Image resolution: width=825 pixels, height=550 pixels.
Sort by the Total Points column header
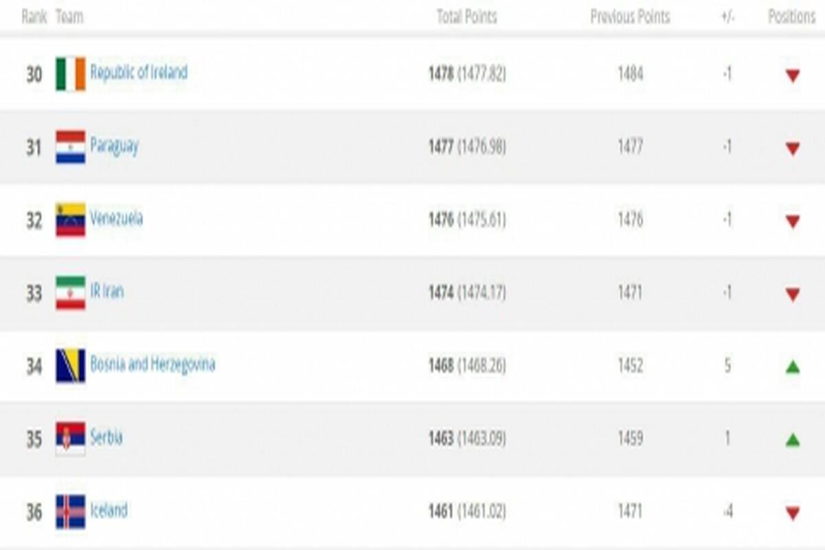pos(467,16)
